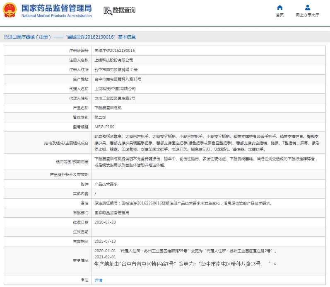
Task: Click the 注册人名称 row label
Action: (79, 60)
